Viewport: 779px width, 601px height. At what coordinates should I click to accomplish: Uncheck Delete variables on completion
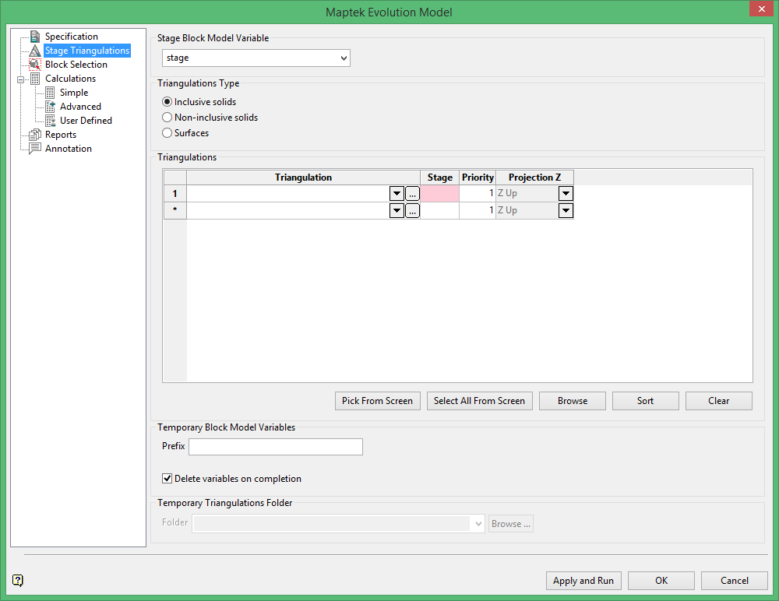pyautogui.click(x=167, y=478)
